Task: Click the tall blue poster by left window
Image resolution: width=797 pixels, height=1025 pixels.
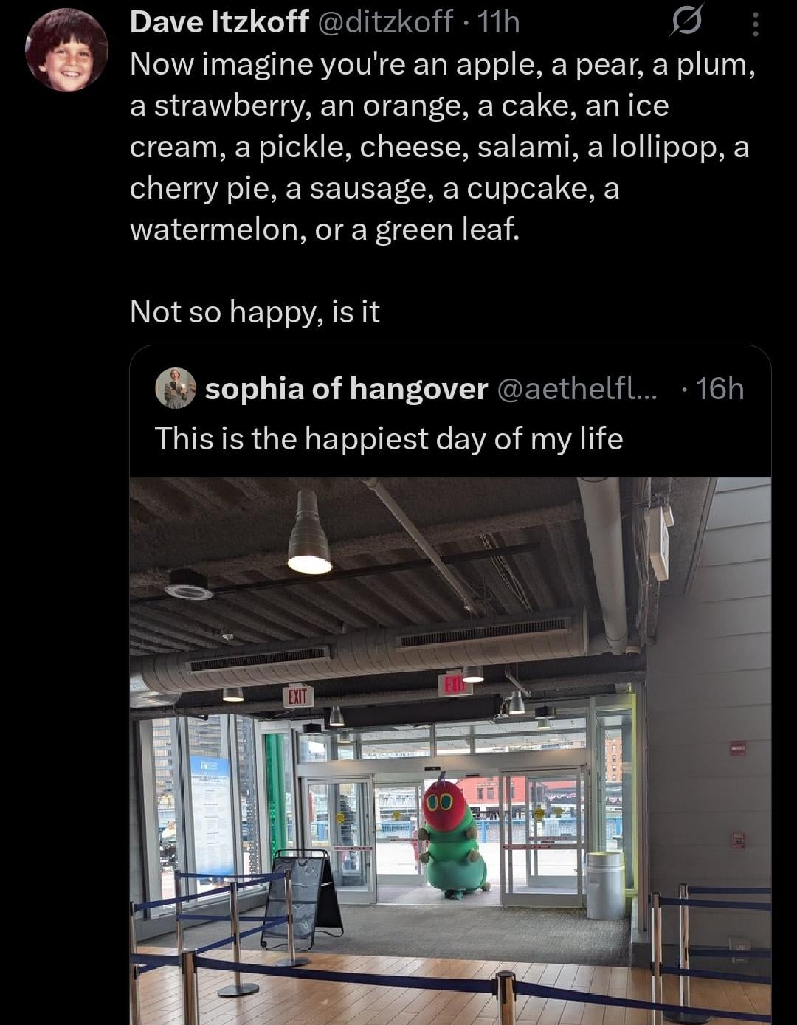Action: coord(211,813)
